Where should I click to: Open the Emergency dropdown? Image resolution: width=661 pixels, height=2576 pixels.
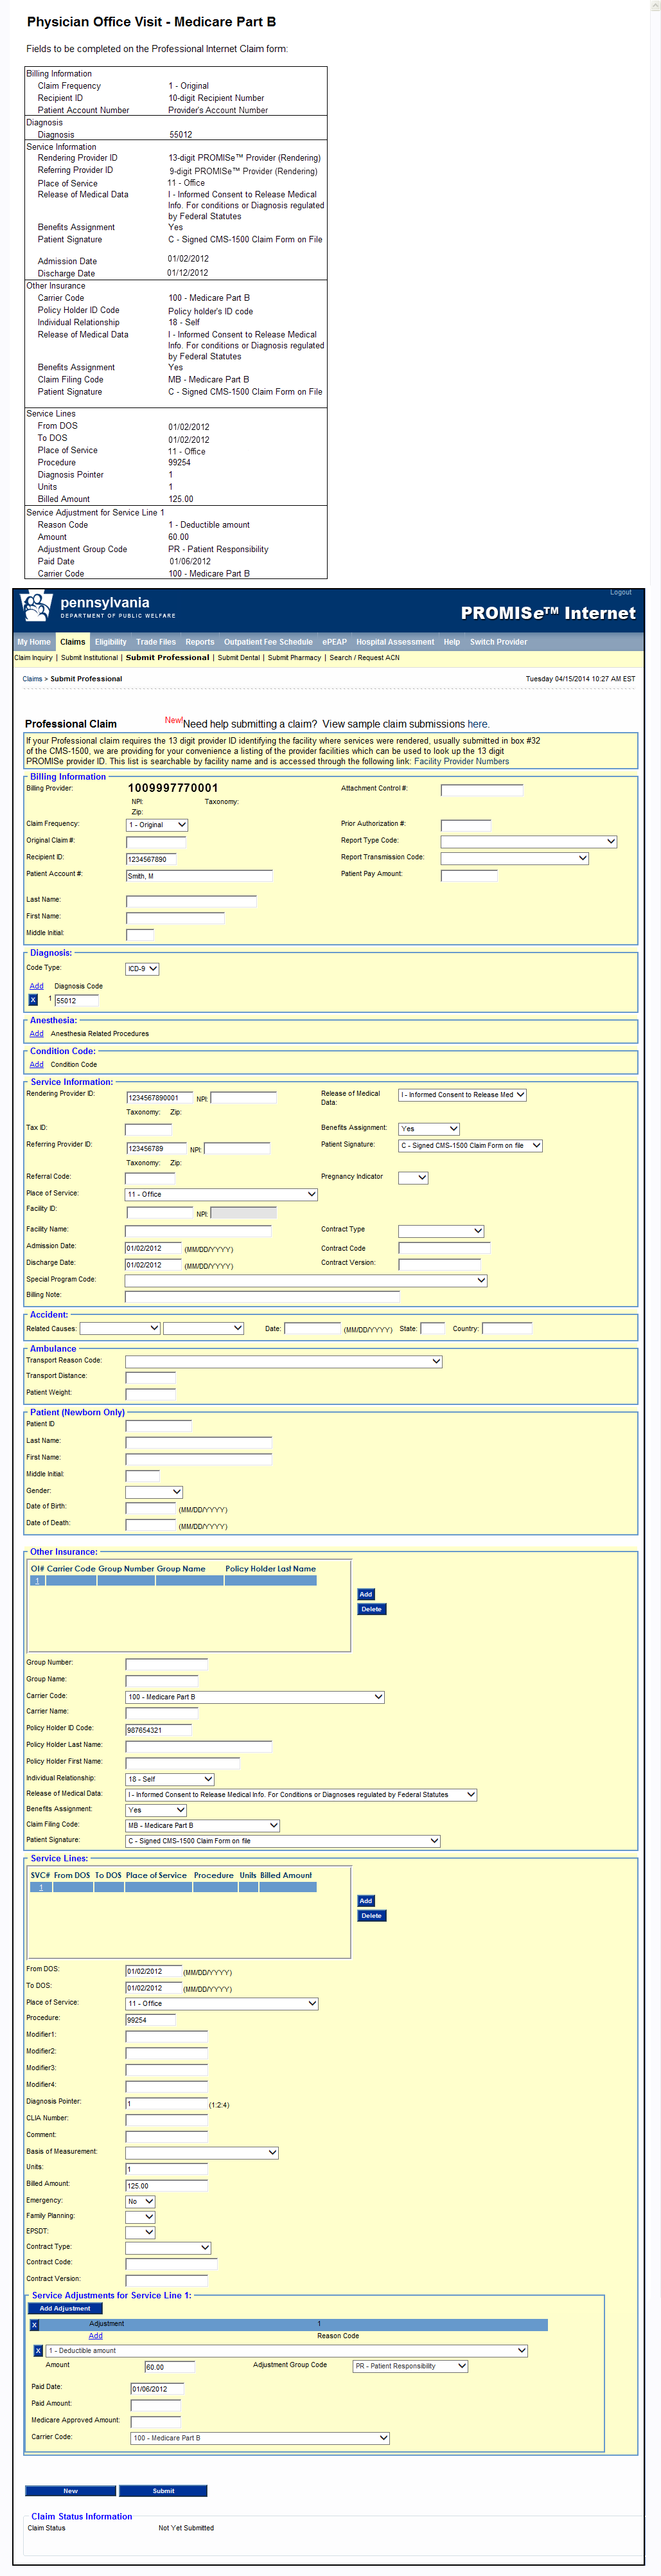[140, 2202]
